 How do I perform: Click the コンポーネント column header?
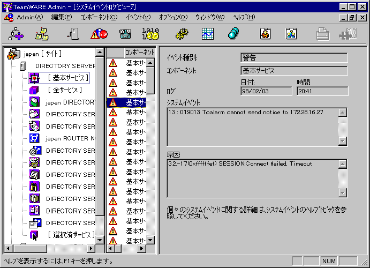tap(139, 53)
